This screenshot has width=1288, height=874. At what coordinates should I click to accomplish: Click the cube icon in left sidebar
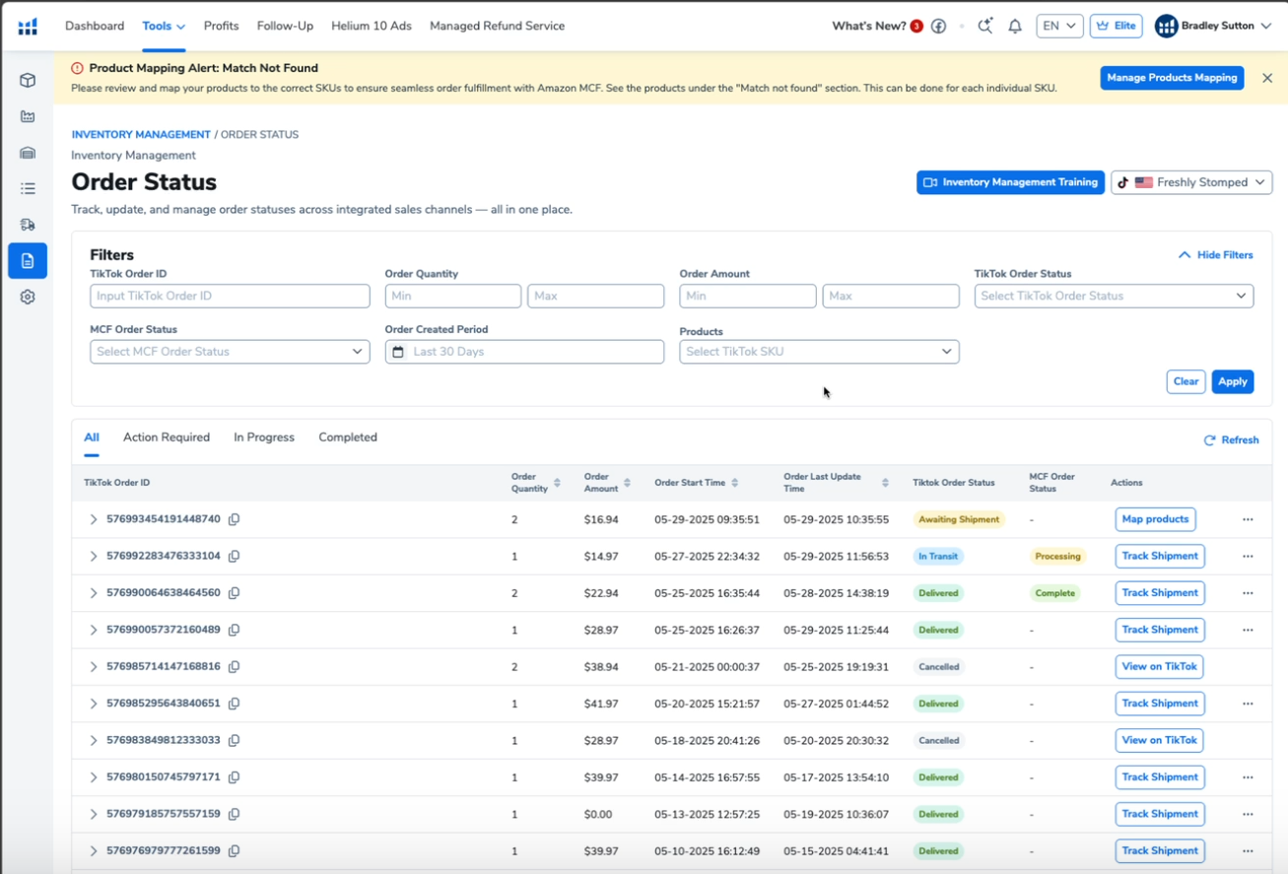click(x=28, y=81)
